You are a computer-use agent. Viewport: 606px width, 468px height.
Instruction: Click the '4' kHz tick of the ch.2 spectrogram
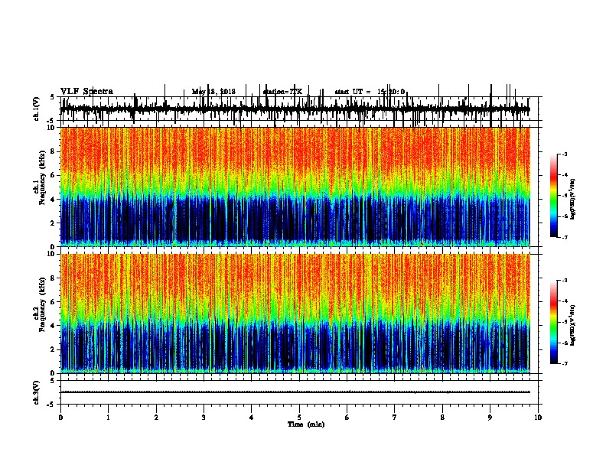click(x=54, y=326)
